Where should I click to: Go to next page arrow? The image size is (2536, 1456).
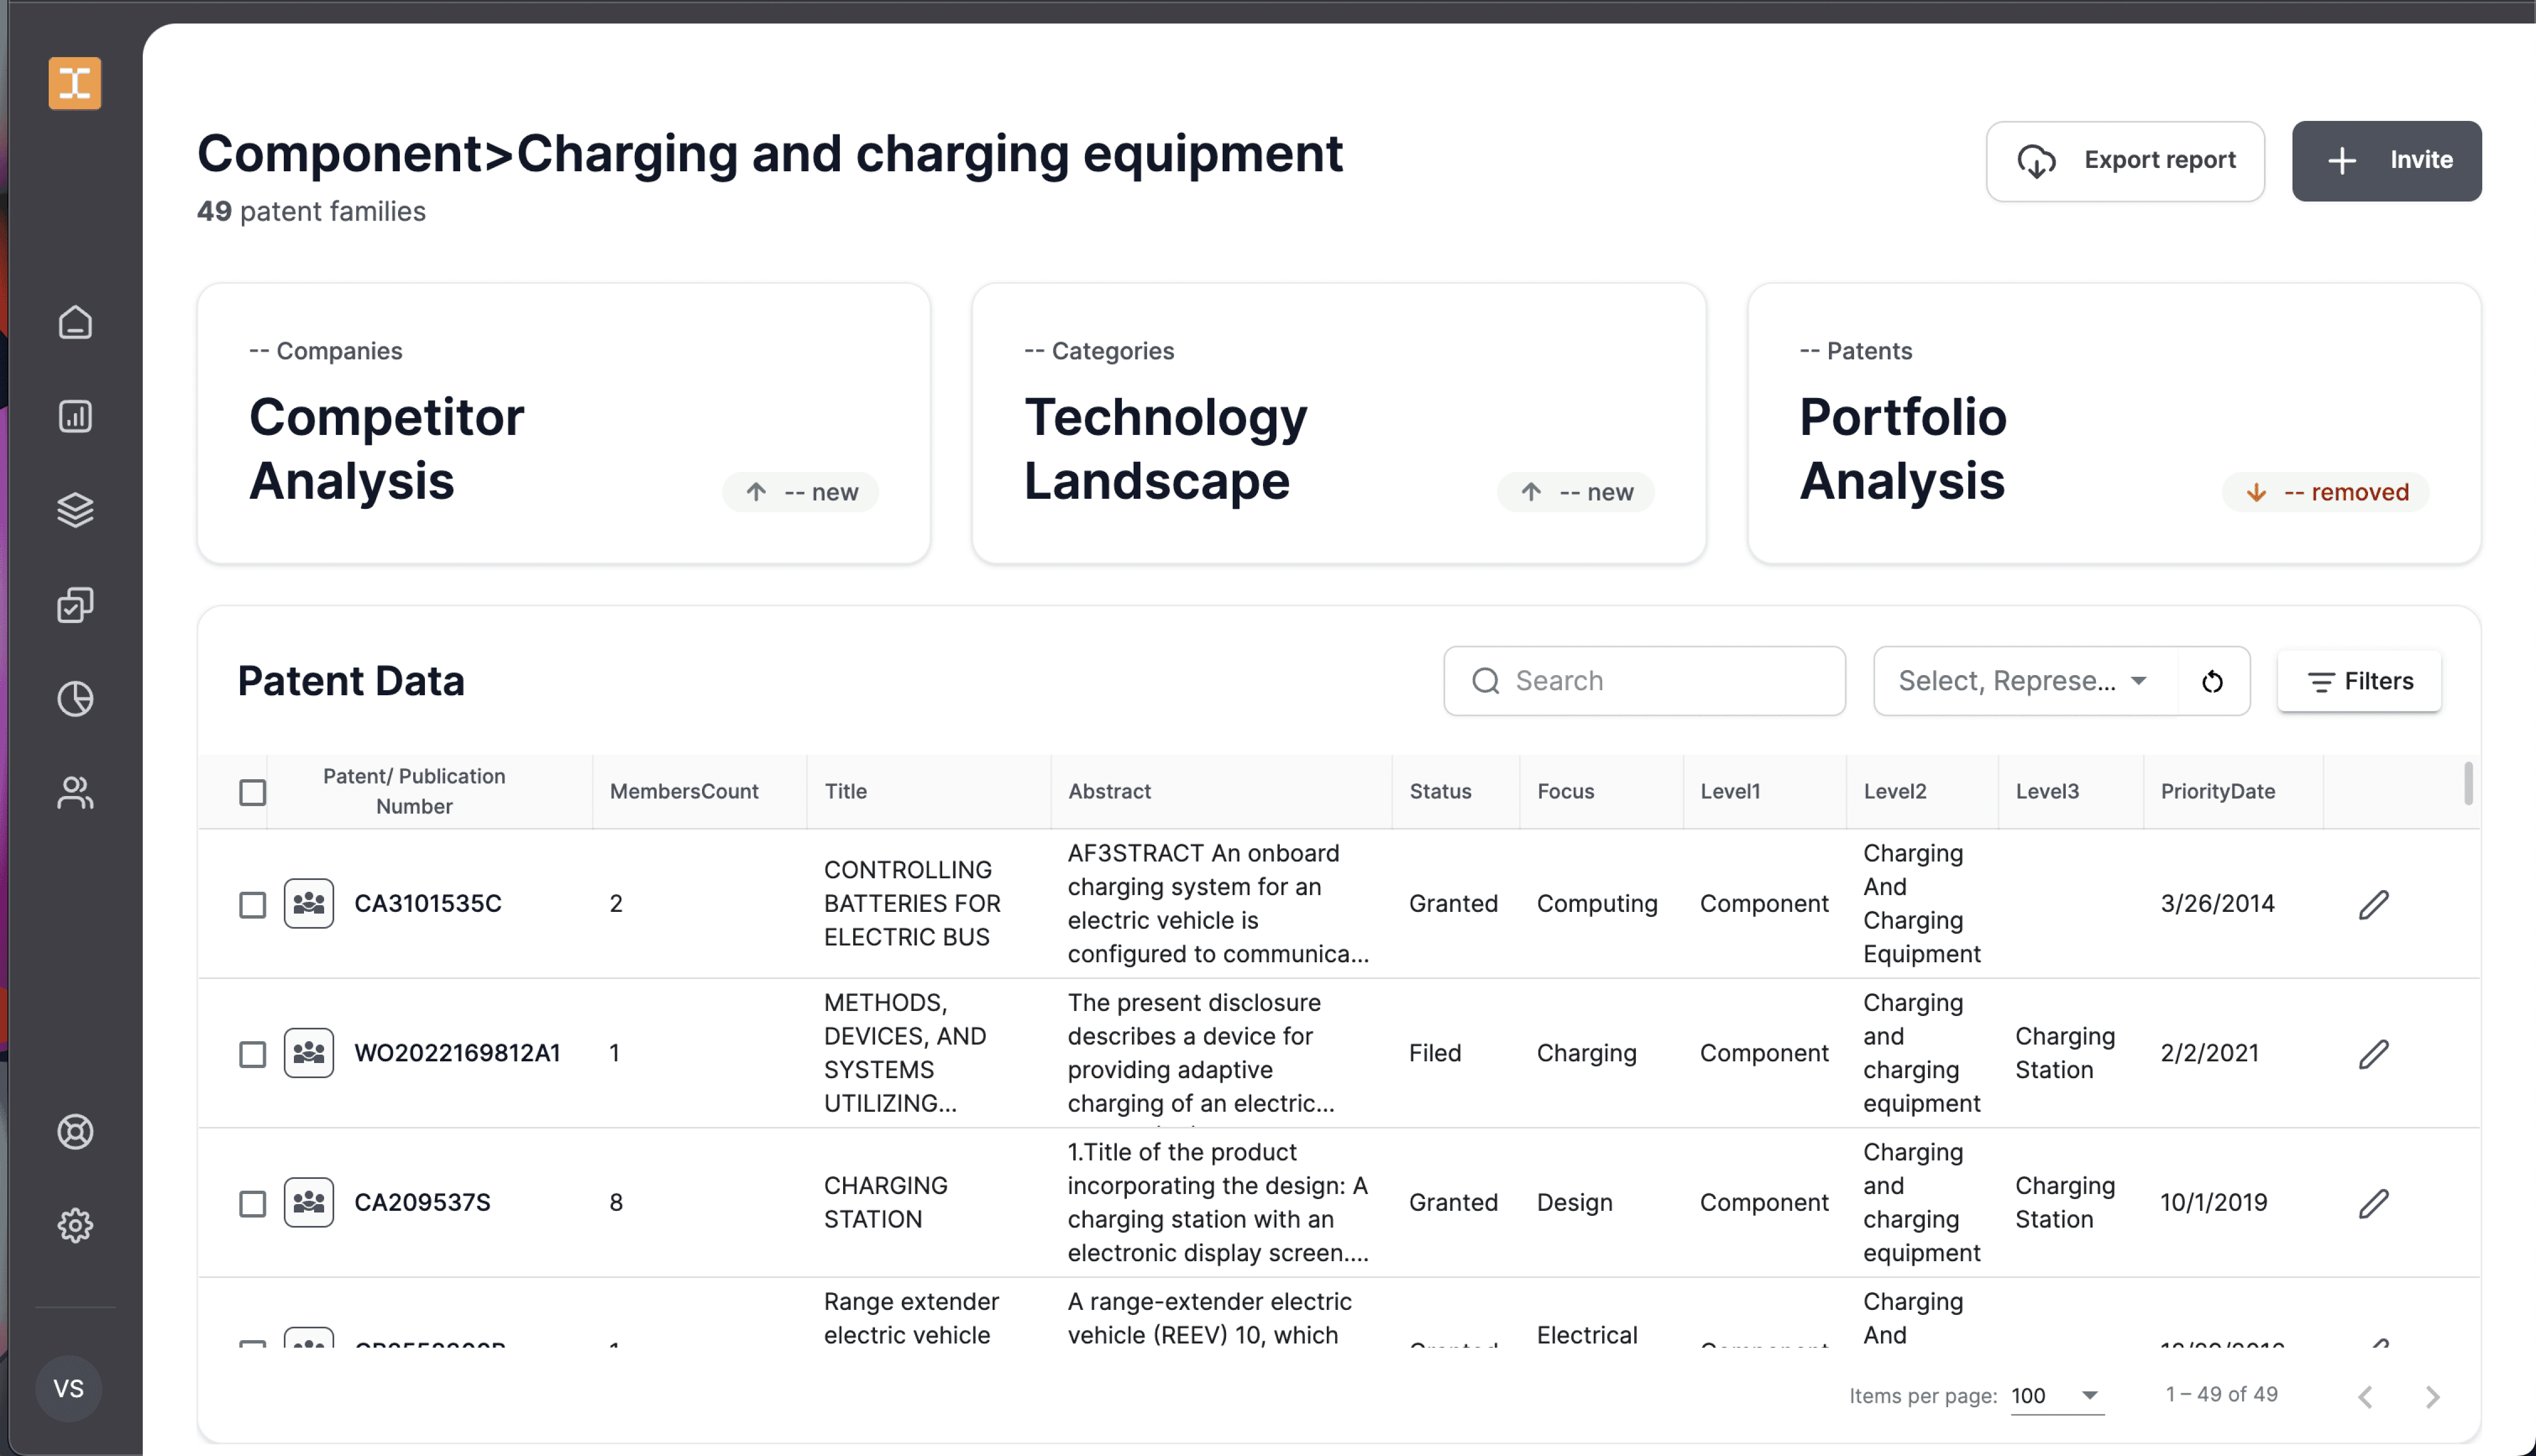tap(2432, 1396)
